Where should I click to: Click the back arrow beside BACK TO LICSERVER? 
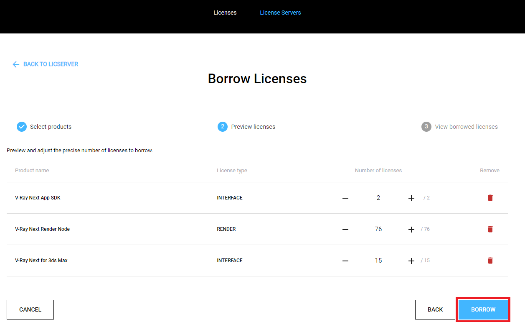(x=16, y=64)
